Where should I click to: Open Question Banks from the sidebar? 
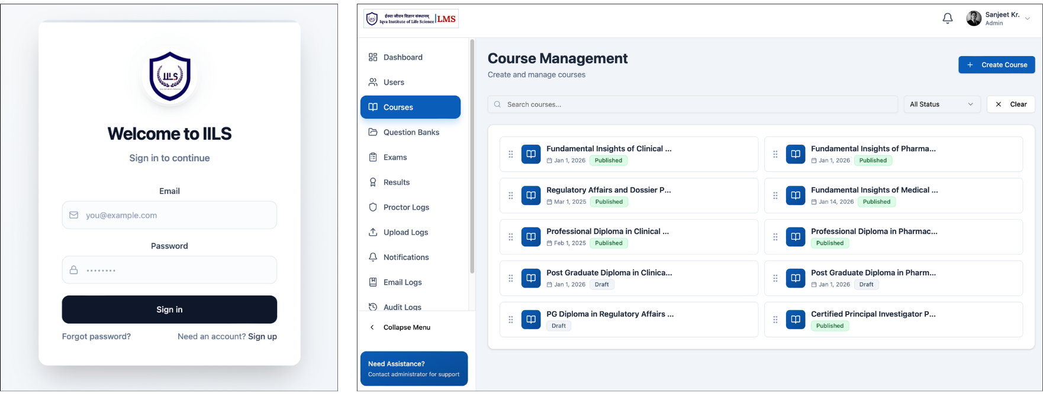coord(411,132)
